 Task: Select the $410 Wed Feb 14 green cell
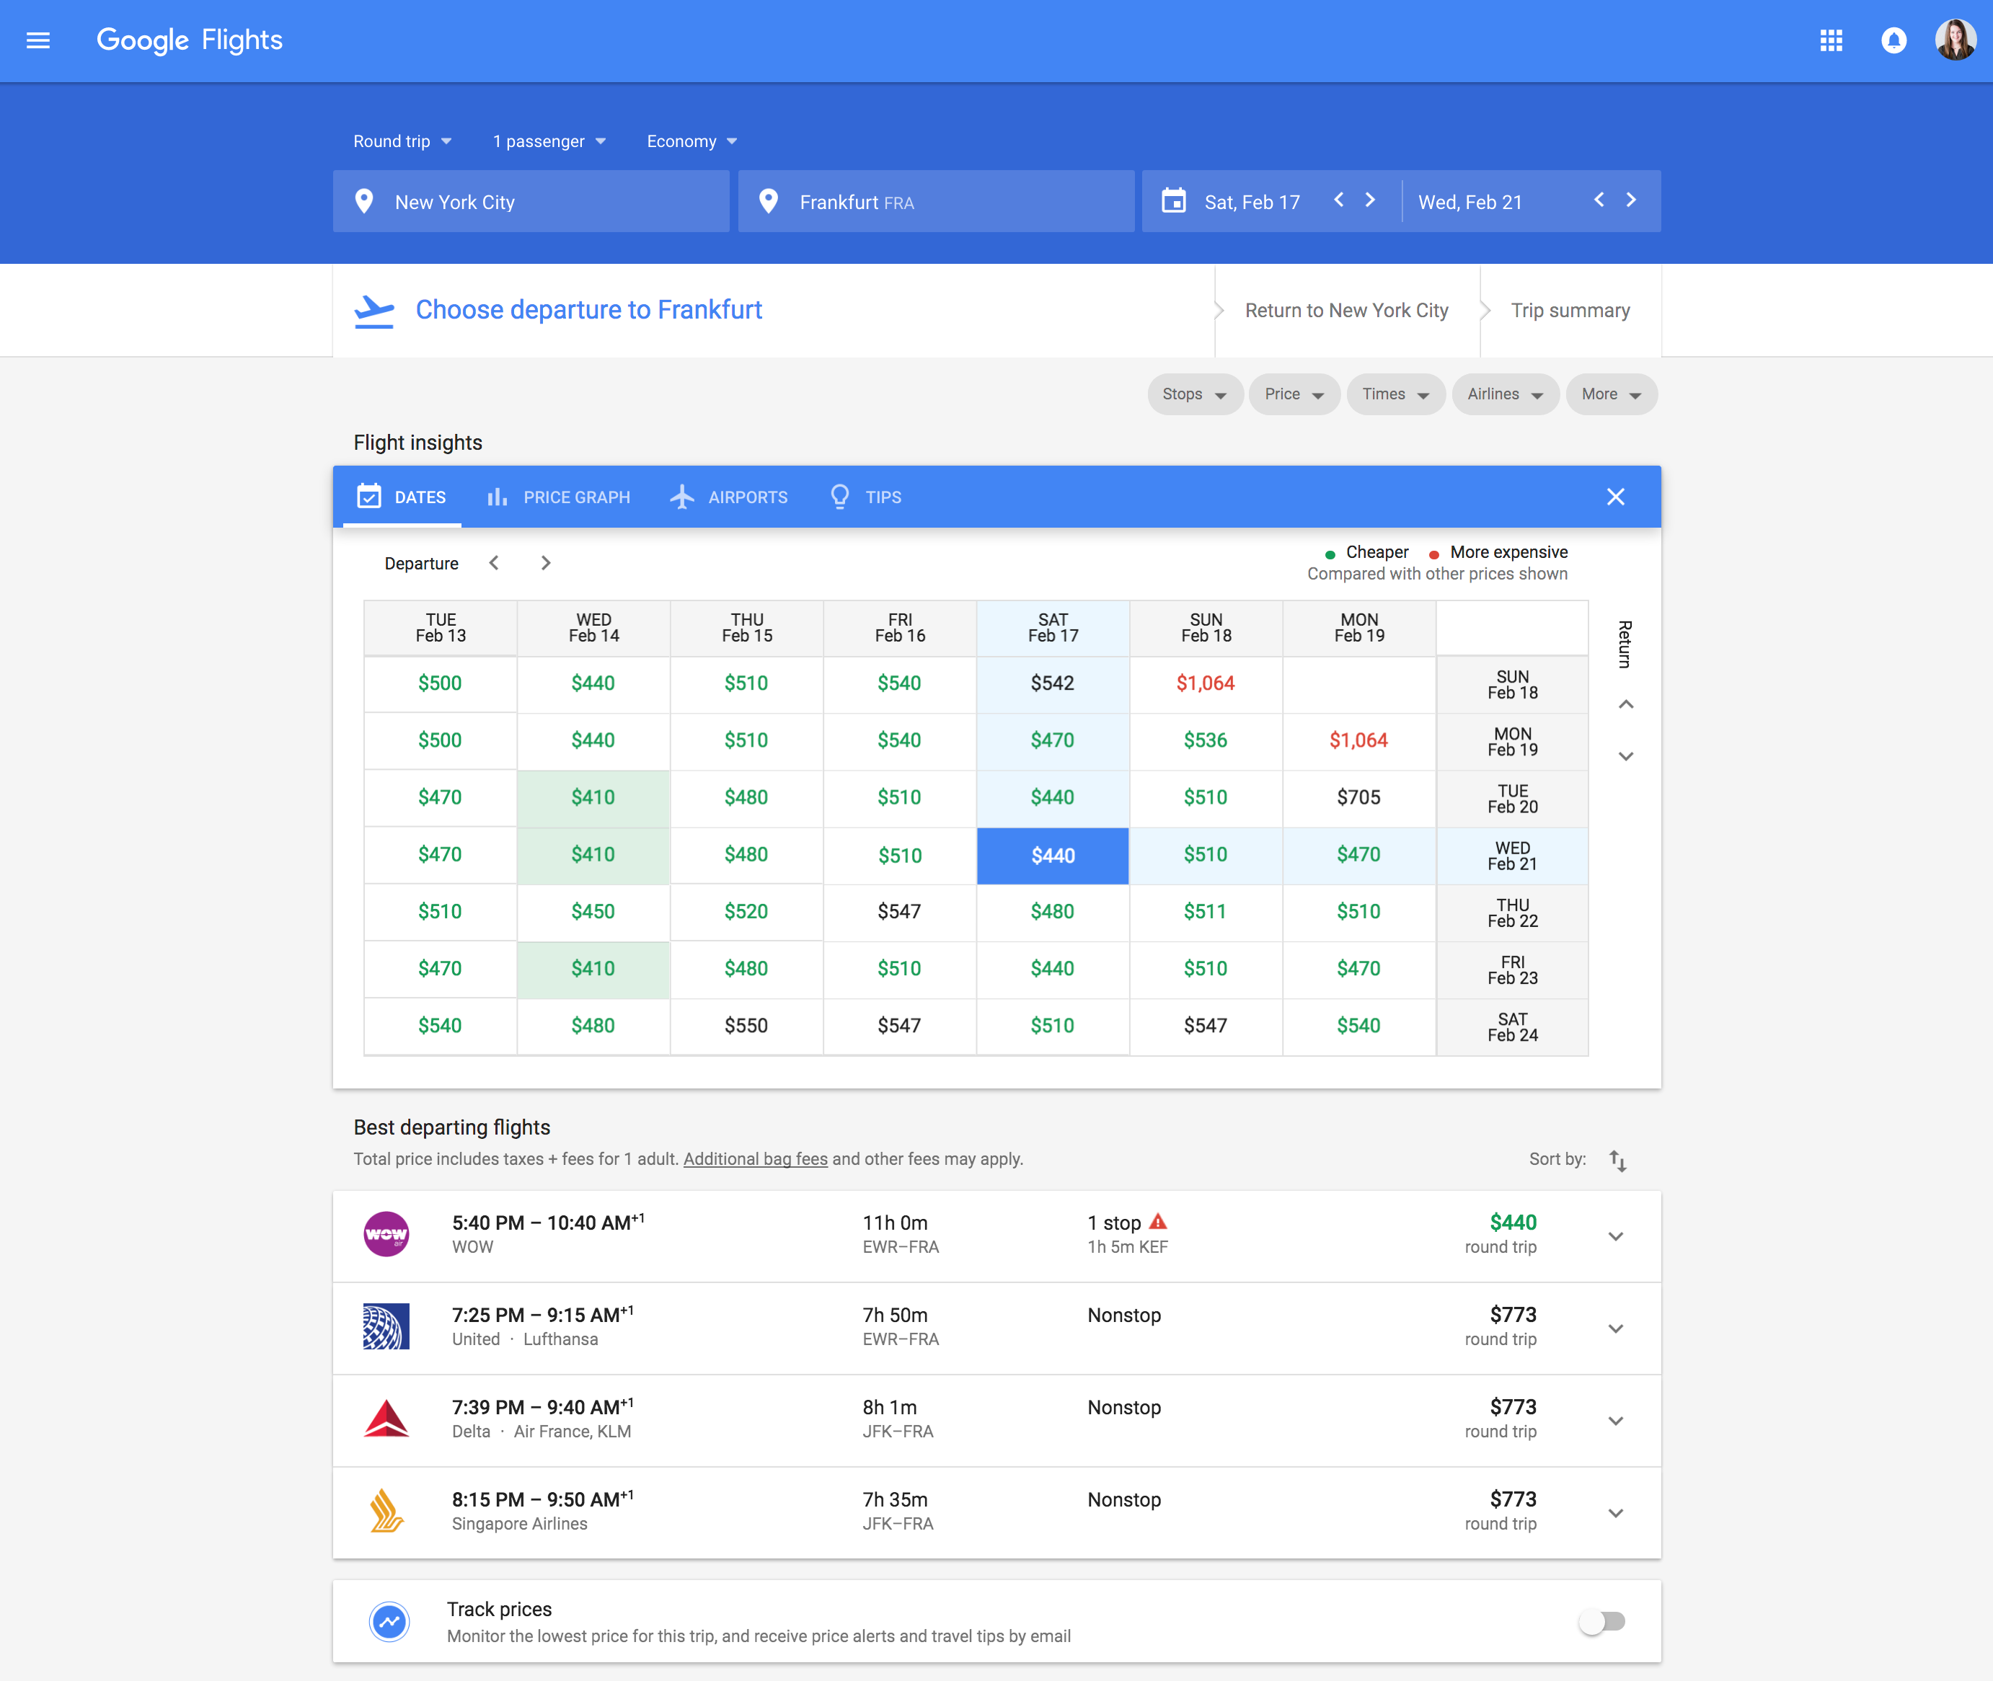click(593, 798)
